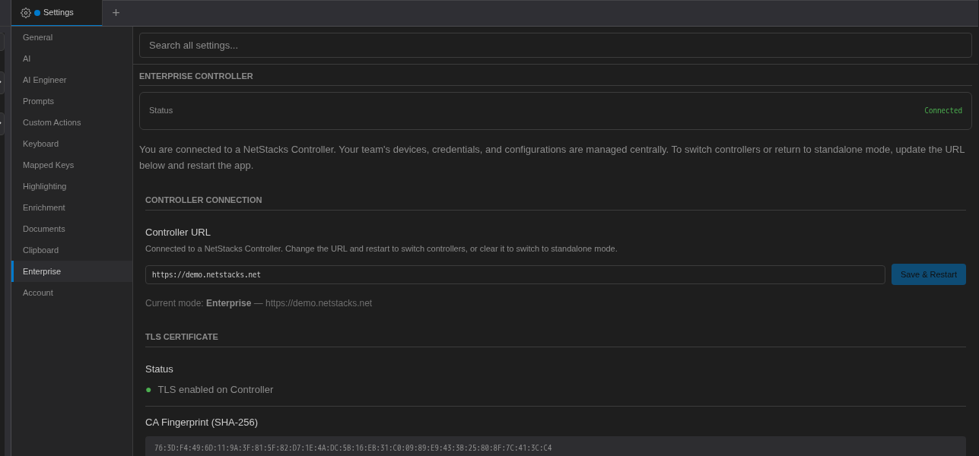Click the CA Fingerprint (SHA-256) label
This screenshot has height=456, width=979.
pos(202,423)
